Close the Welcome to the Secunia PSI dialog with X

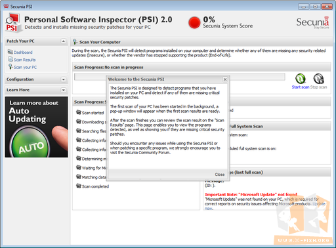[225, 79]
